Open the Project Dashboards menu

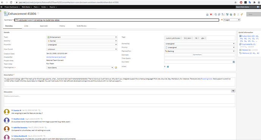point(12,7)
